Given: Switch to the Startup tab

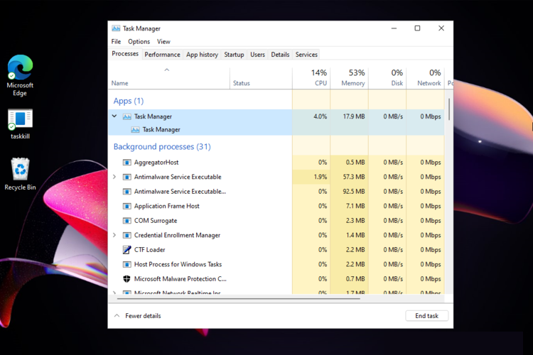Looking at the screenshot, I should (234, 55).
